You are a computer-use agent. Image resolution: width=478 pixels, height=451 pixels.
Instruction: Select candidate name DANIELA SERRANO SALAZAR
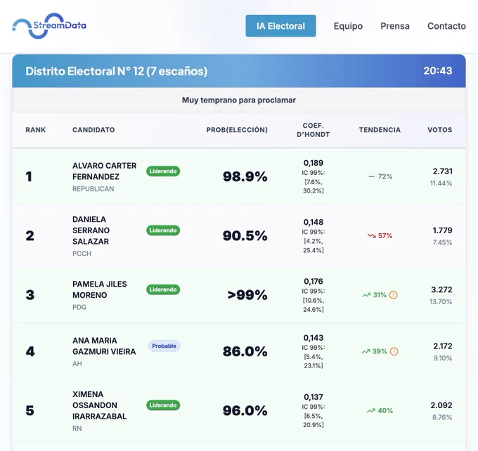[91, 230]
